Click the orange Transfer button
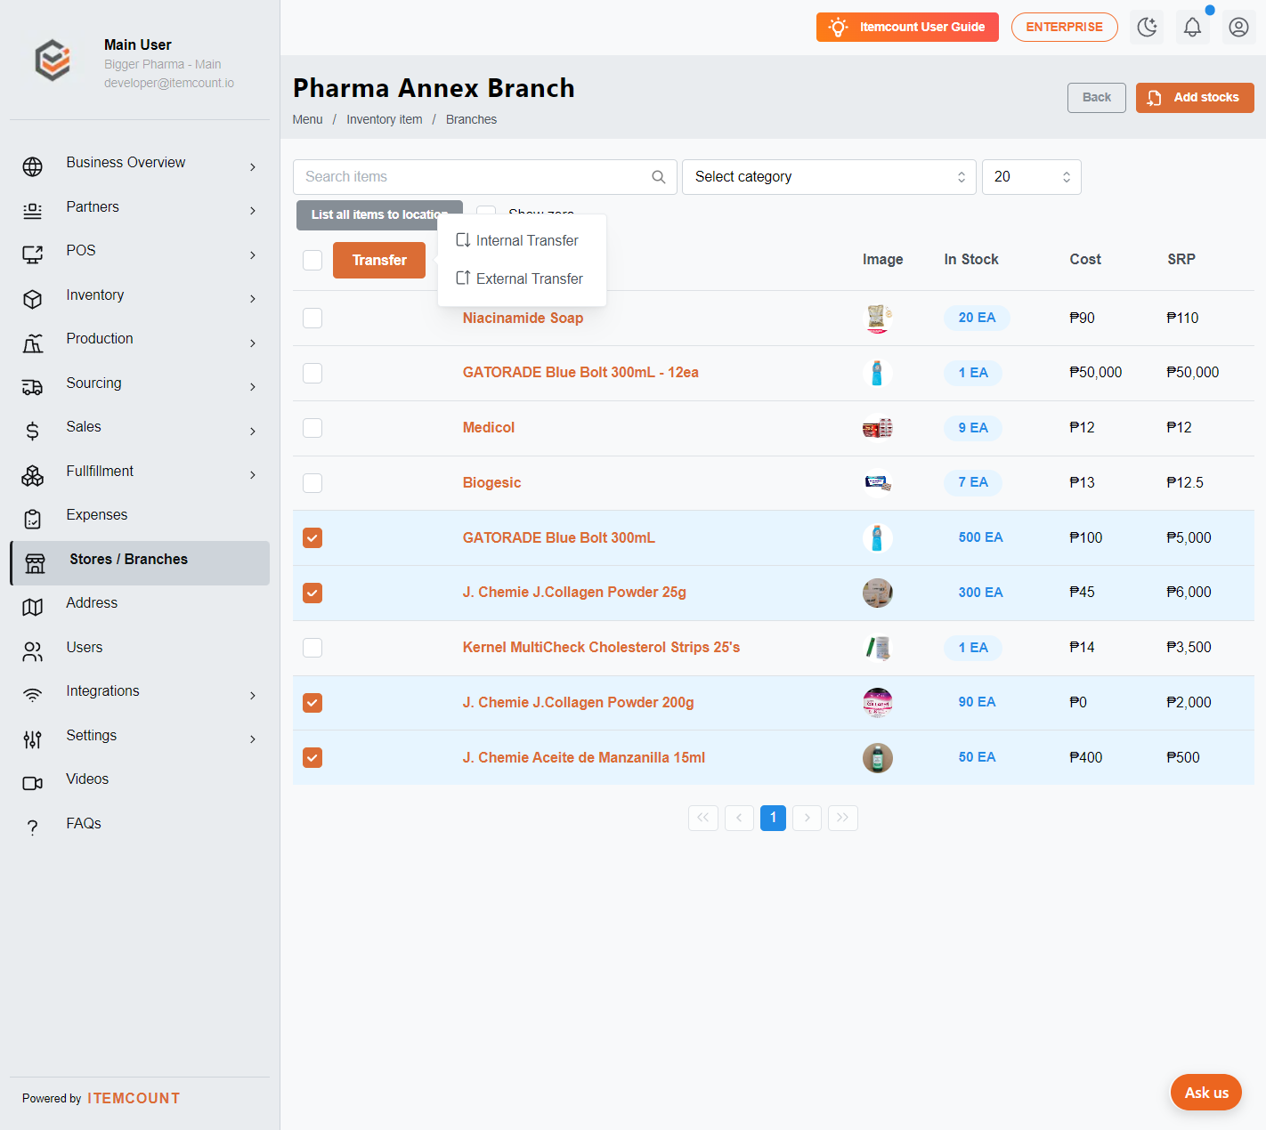Viewport: 1266px width, 1130px height. (379, 260)
